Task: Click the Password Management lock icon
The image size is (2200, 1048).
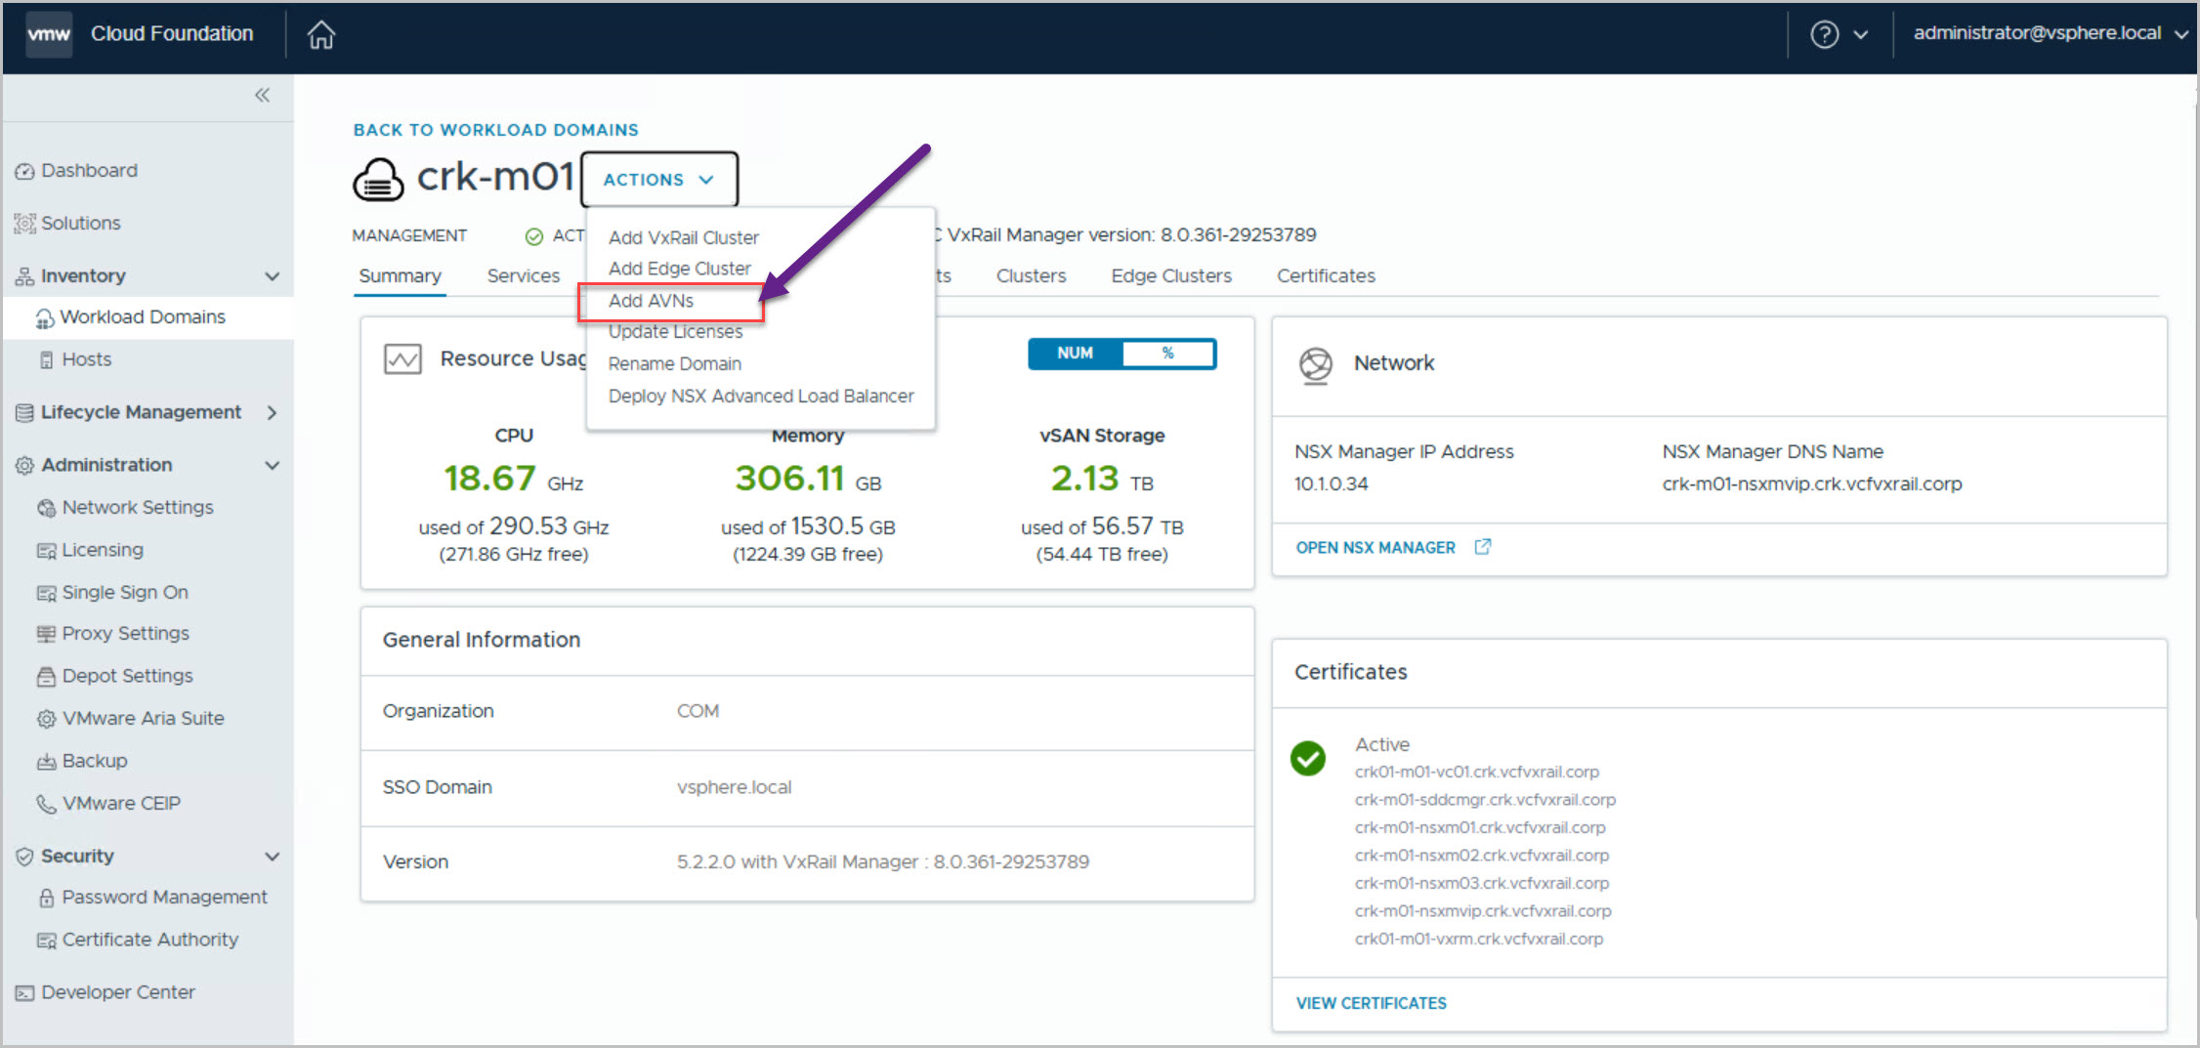Action: click(46, 898)
